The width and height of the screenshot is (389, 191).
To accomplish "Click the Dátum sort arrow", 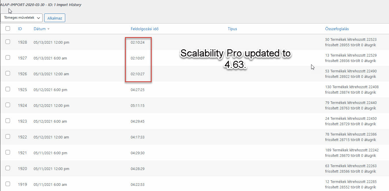I will coord(48,29).
